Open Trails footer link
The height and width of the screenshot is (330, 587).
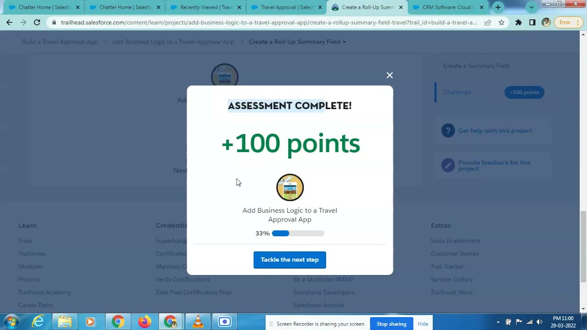(25, 241)
